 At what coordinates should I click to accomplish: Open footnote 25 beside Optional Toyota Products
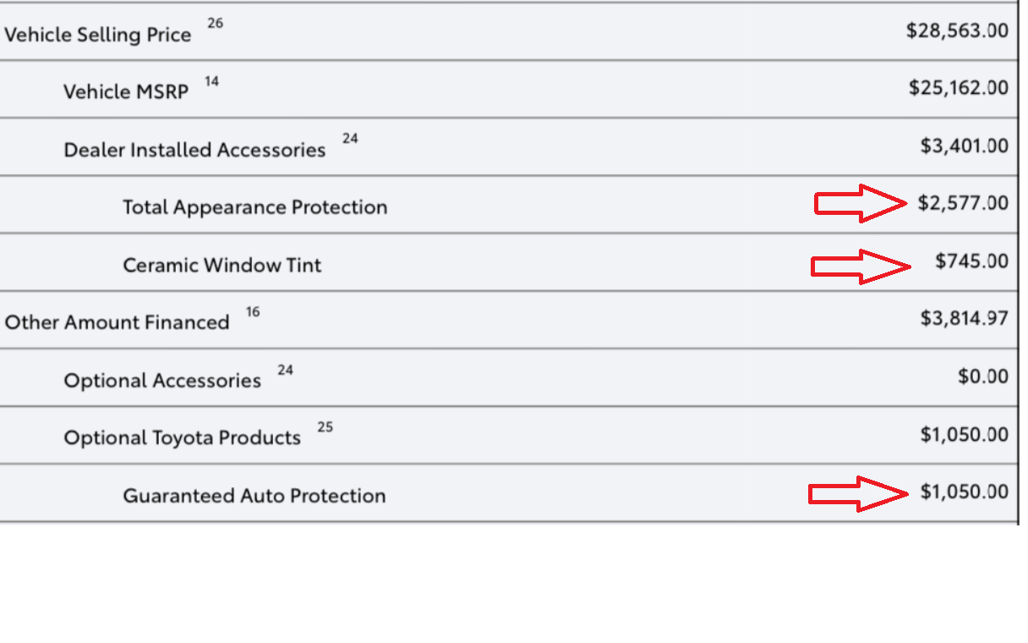click(325, 427)
